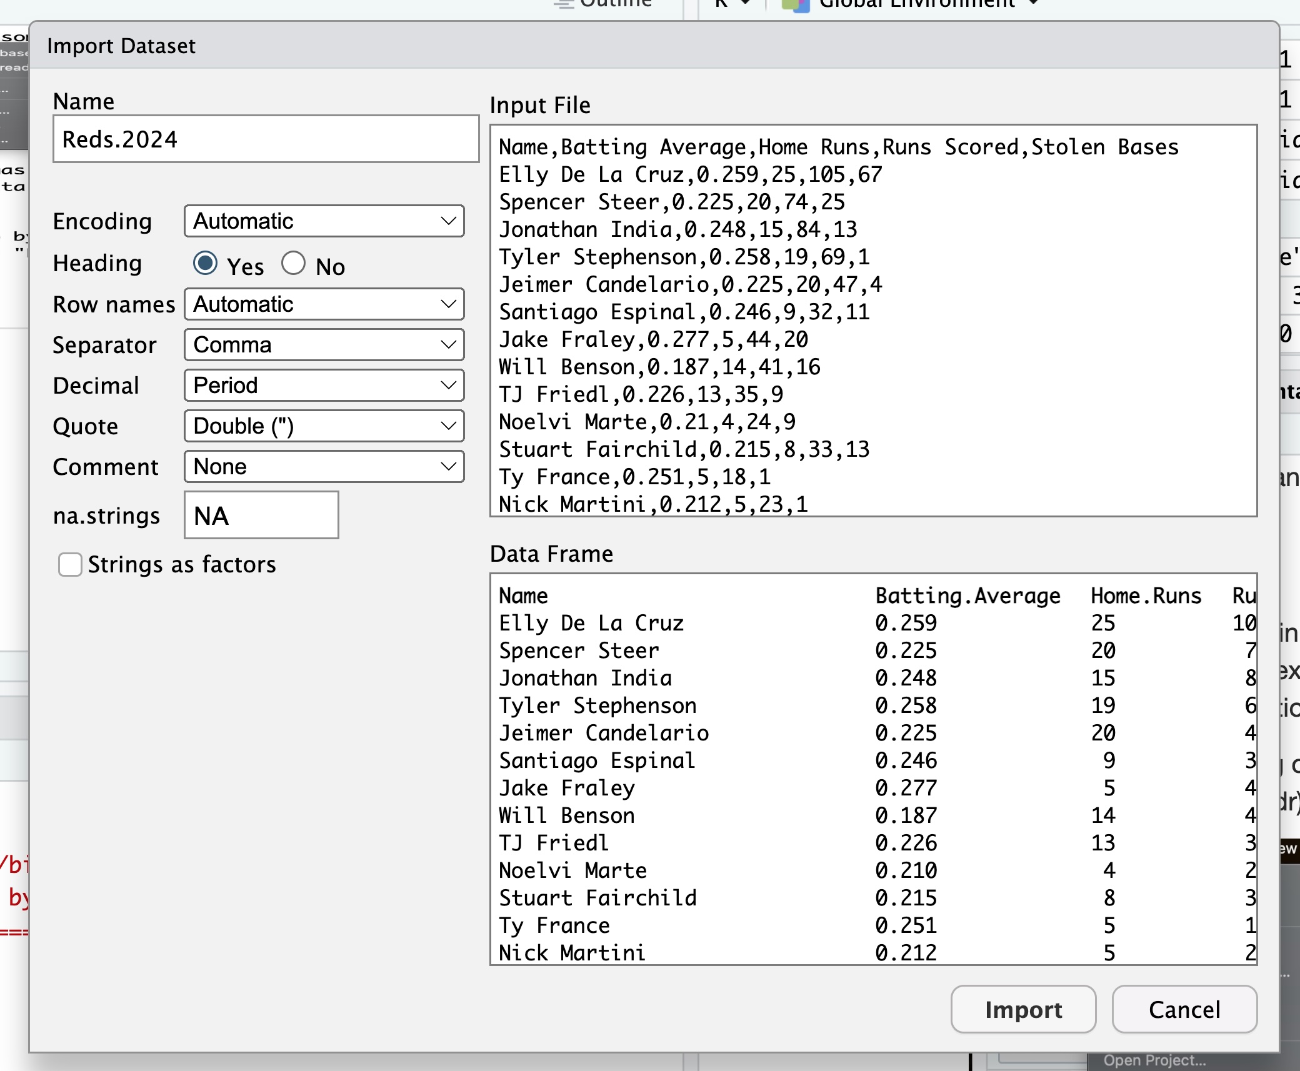The image size is (1300, 1071).
Task: Click Open Project text behind the dialog
Action: [1154, 1060]
